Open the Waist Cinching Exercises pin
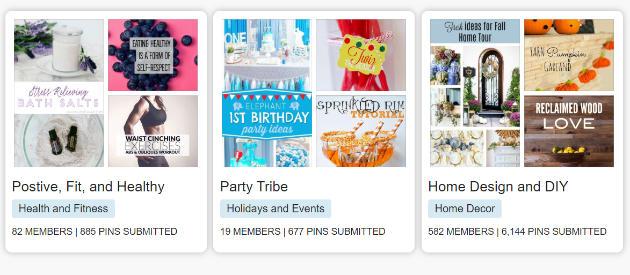This screenshot has width=630, height=275. (153, 131)
